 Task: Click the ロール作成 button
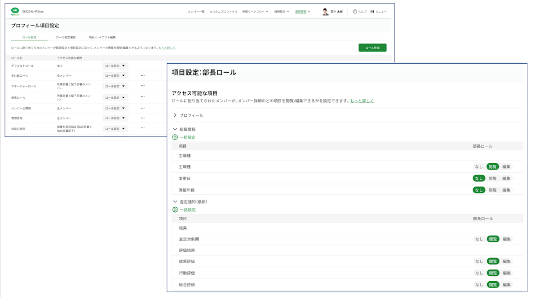372,48
